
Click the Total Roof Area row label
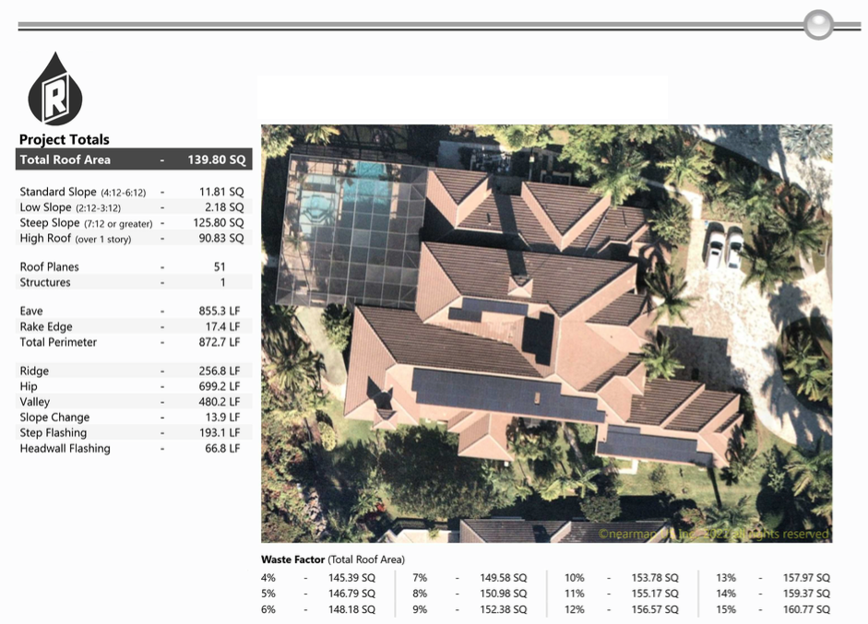(65, 159)
